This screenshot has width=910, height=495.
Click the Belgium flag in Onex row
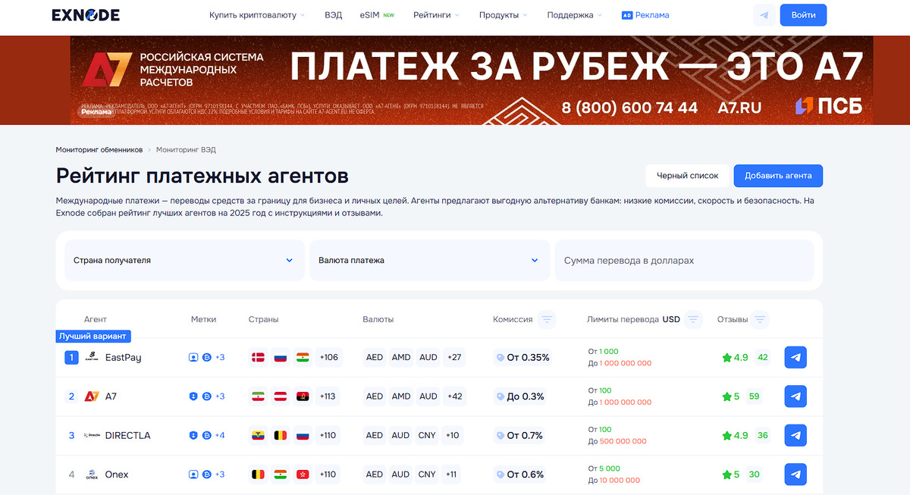point(258,475)
